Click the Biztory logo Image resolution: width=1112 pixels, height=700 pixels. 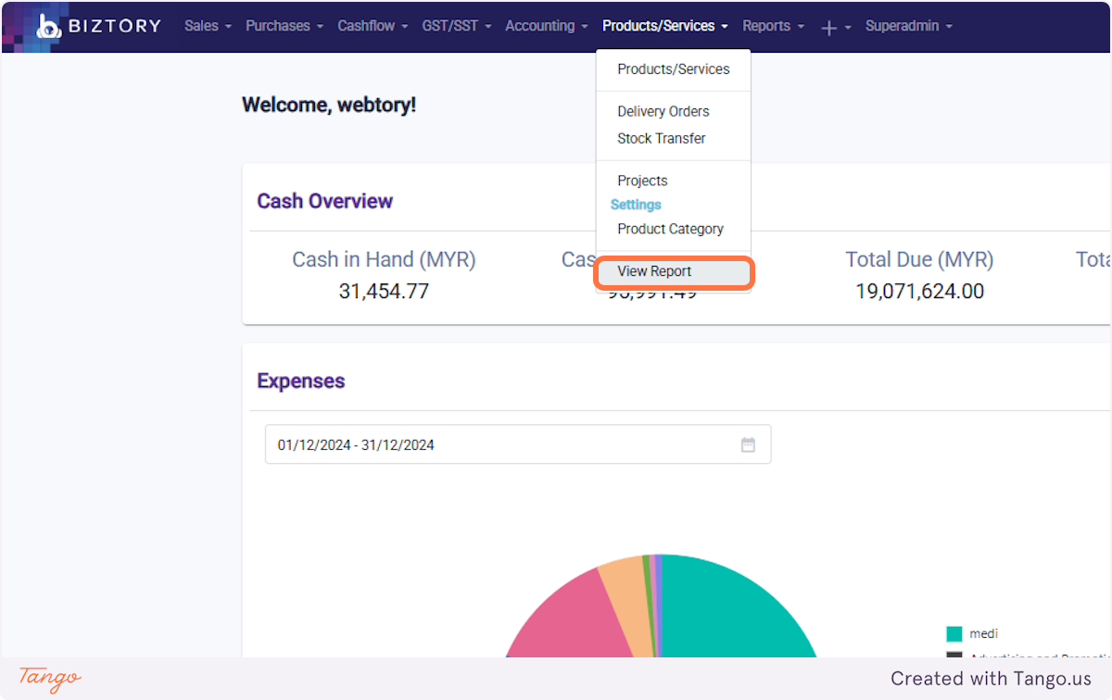click(98, 26)
